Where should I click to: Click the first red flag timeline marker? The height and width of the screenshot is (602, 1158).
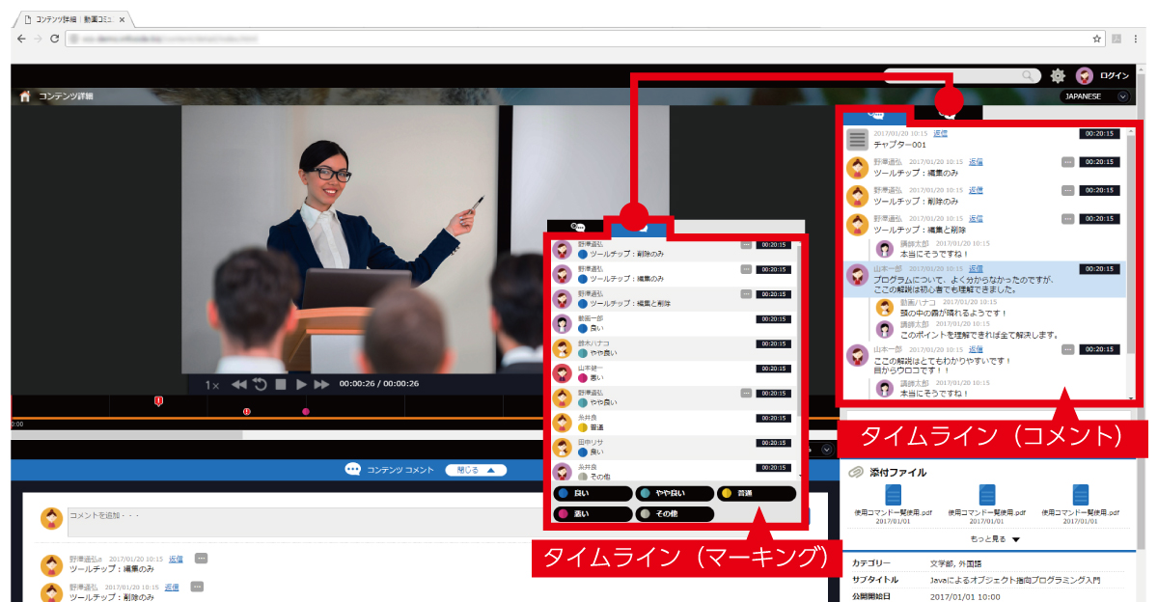click(158, 401)
